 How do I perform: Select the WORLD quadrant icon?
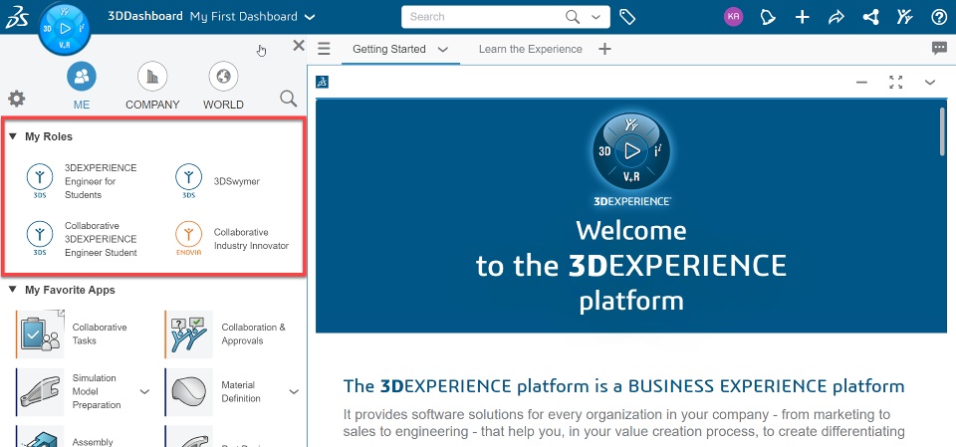point(223,77)
